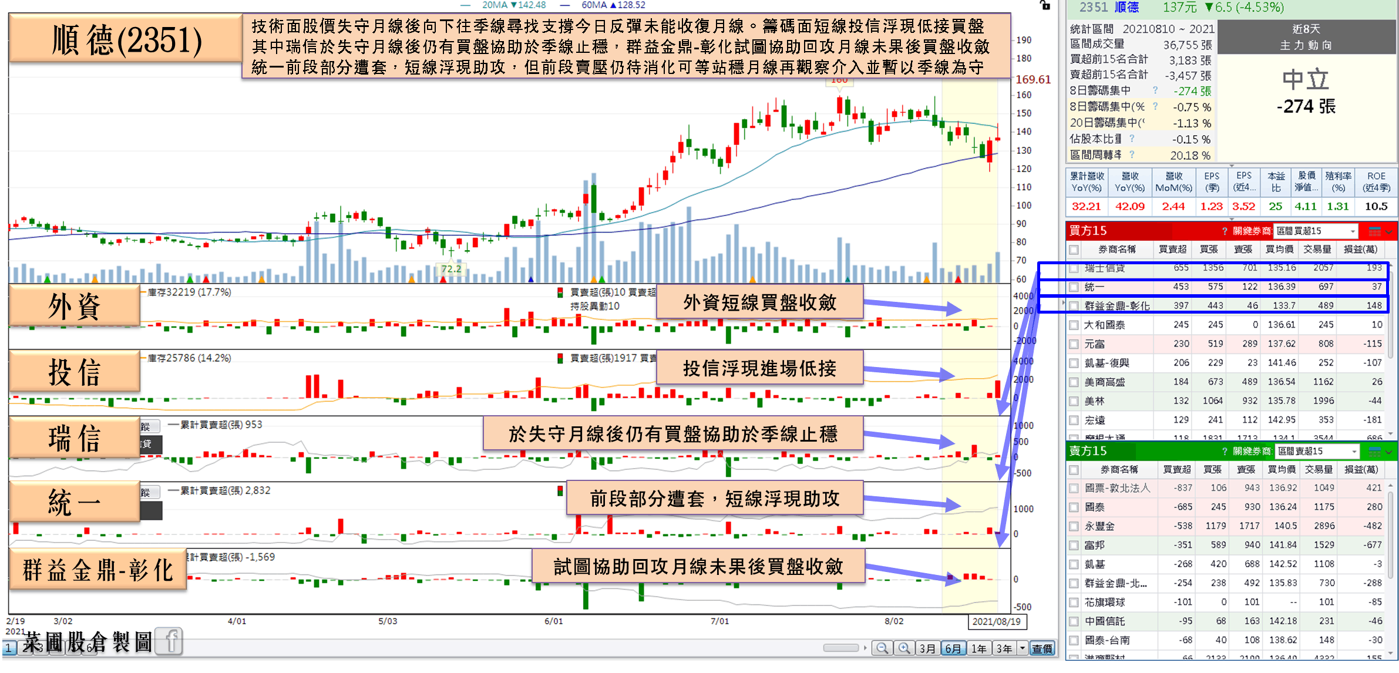This screenshot has height=673, width=1399.
Task: Click the 本益比 column header
Action: [1276, 182]
